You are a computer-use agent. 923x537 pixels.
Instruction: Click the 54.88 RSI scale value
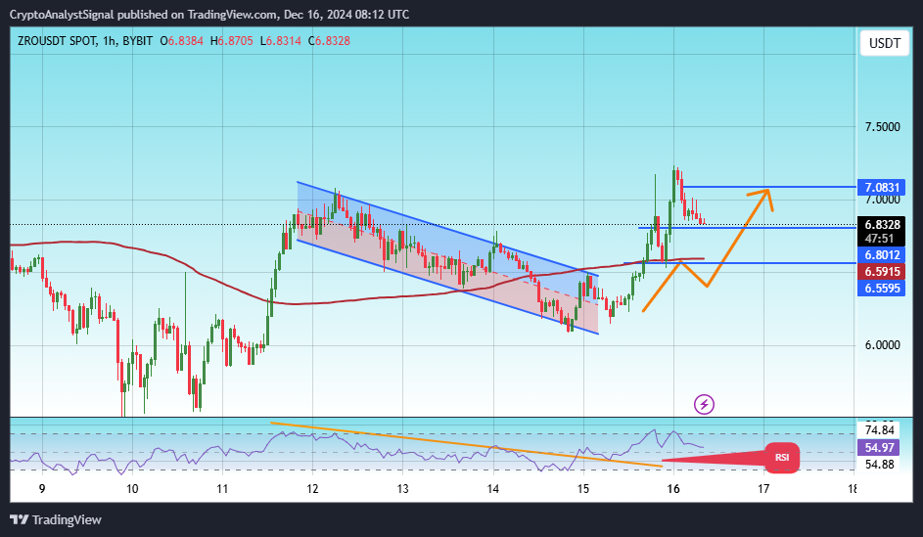coord(879,465)
